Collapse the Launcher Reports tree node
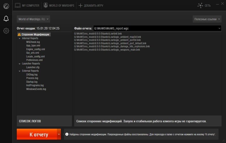The image size is (226, 143). tap(19, 64)
